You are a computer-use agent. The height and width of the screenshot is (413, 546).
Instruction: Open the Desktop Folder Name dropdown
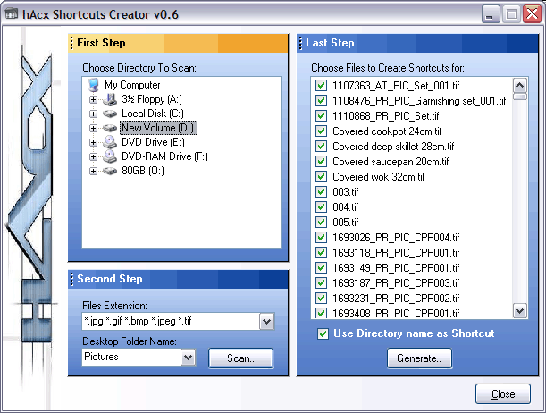(188, 358)
